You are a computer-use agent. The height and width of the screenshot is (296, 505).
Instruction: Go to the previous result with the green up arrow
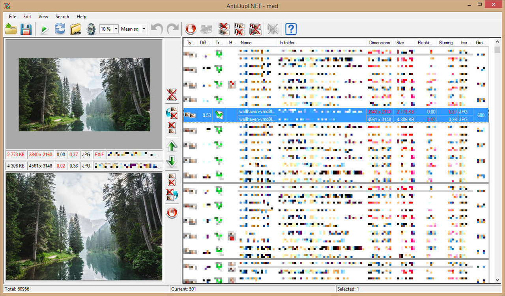pyautogui.click(x=172, y=146)
